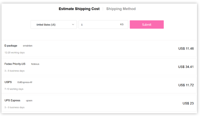Select the Fedex Priority-US shipping option
The height and width of the screenshot is (116, 200).
[x=99, y=67]
